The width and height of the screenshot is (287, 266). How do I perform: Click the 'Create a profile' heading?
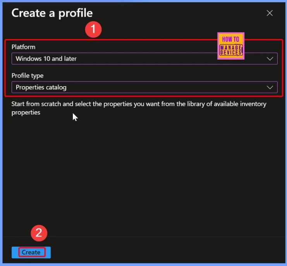[x=52, y=13]
